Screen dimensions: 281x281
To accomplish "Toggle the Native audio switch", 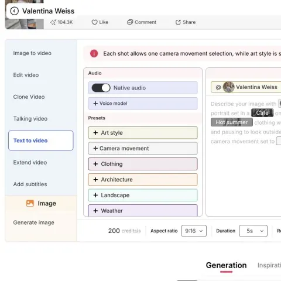I will (101, 88).
